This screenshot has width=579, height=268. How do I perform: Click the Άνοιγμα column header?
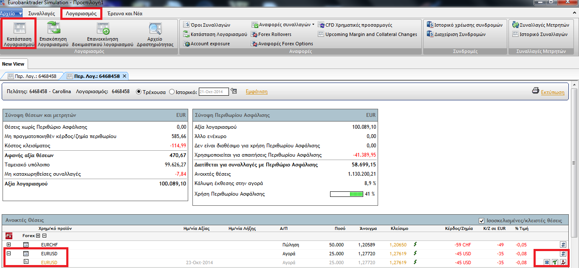368,228
